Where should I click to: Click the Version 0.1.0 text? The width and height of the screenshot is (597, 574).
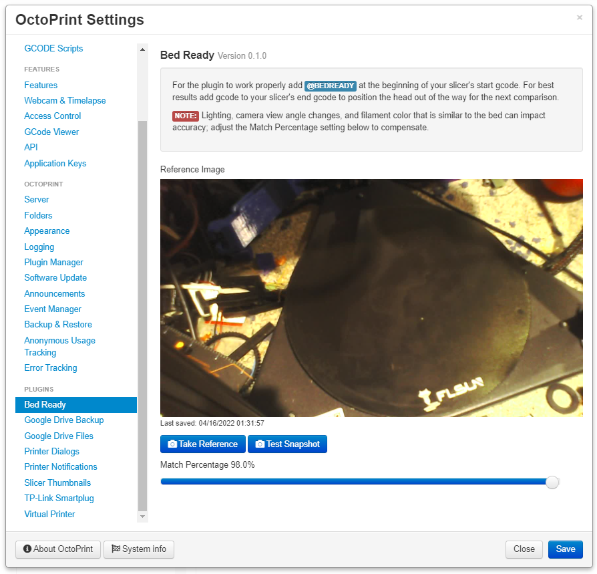tap(242, 56)
